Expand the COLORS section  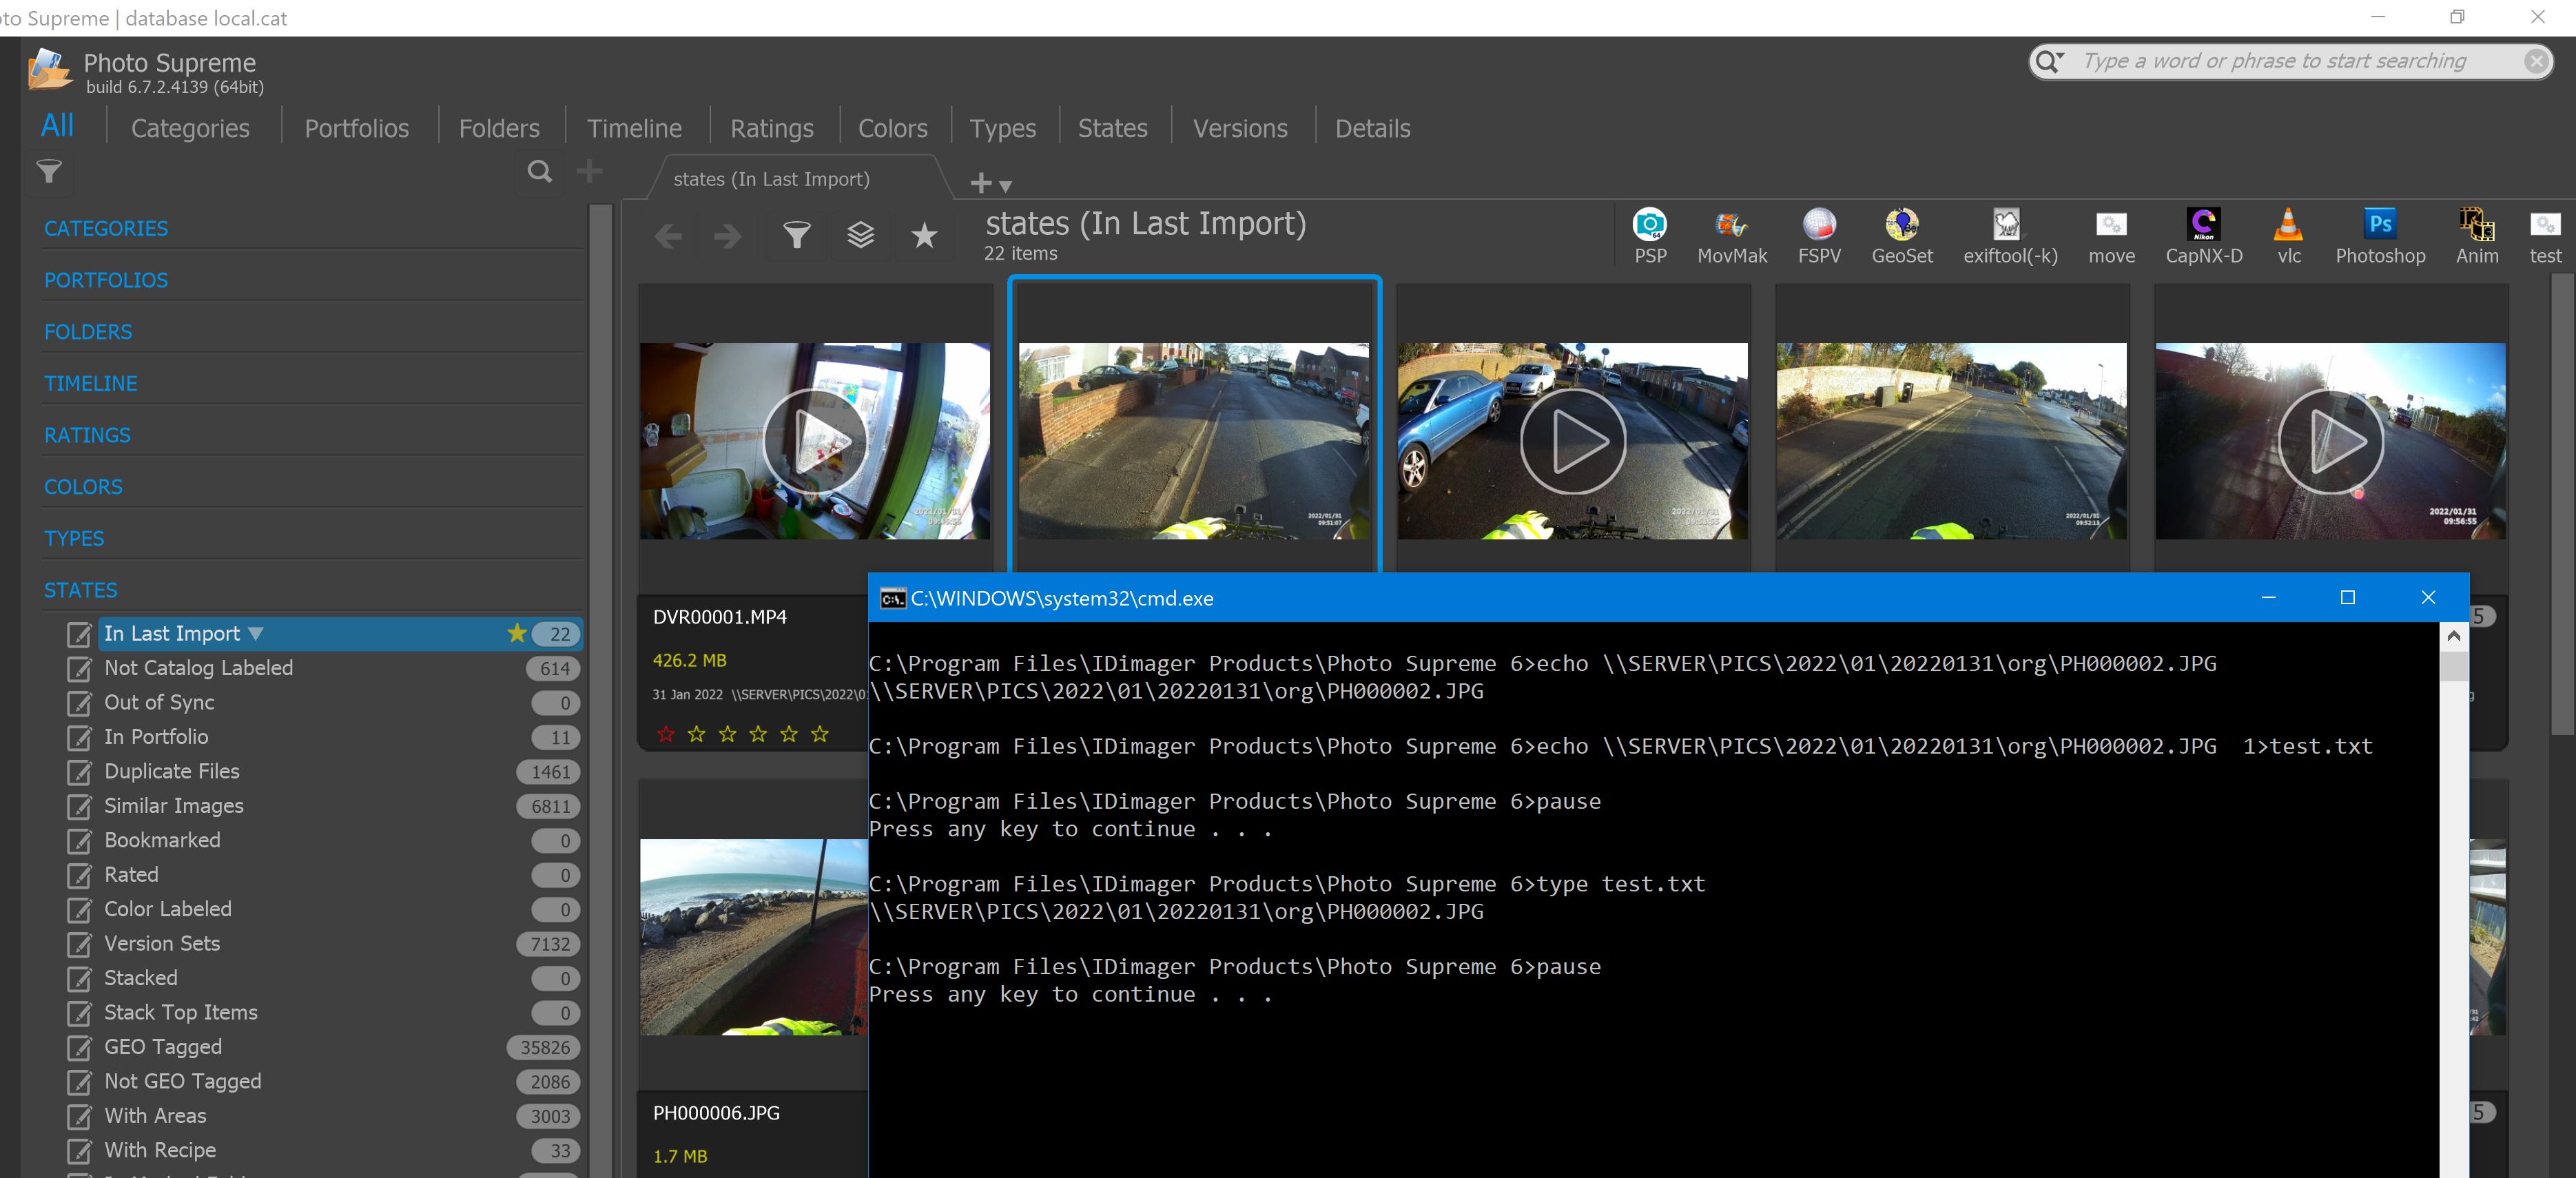point(83,487)
